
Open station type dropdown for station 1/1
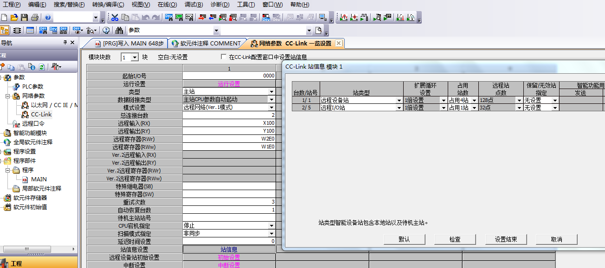coord(399,100)
